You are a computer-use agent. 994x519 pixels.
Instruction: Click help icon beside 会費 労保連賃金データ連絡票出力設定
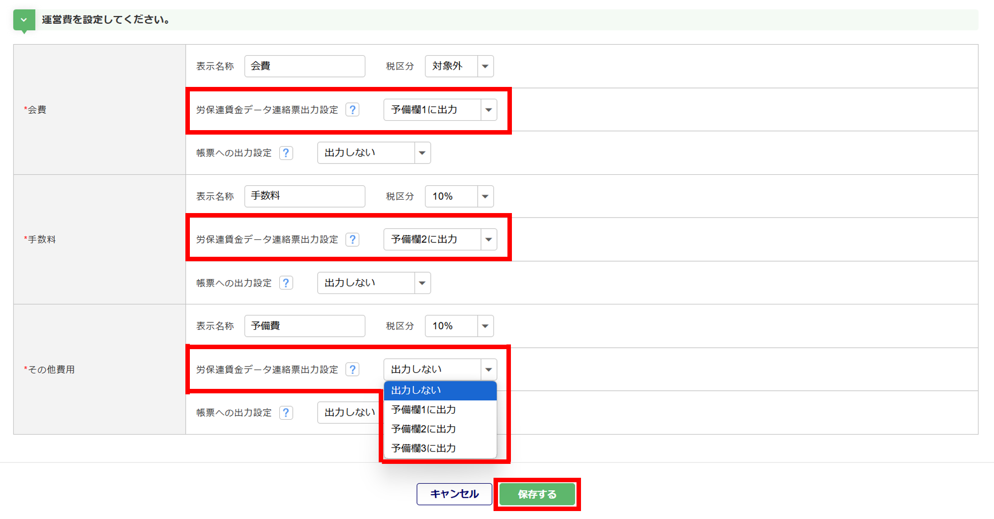(352, 110)
